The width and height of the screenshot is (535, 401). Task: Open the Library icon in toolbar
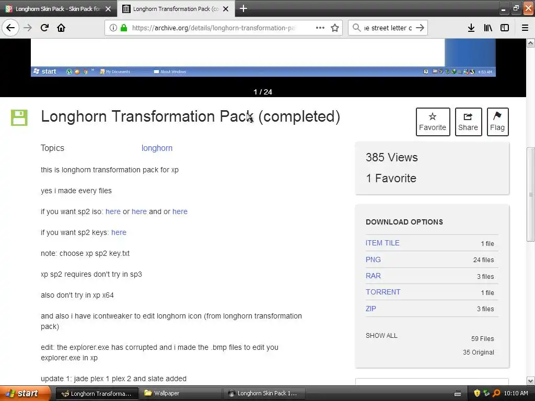488,28
